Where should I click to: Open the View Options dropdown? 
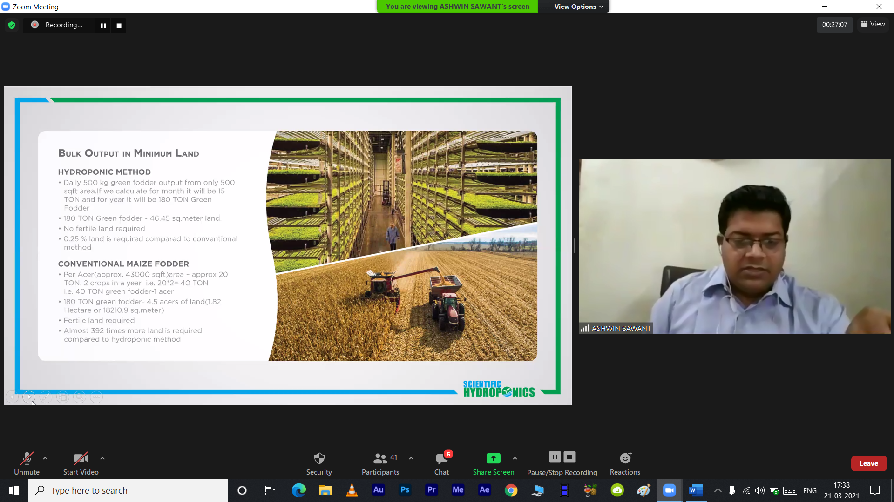(578, 7)
